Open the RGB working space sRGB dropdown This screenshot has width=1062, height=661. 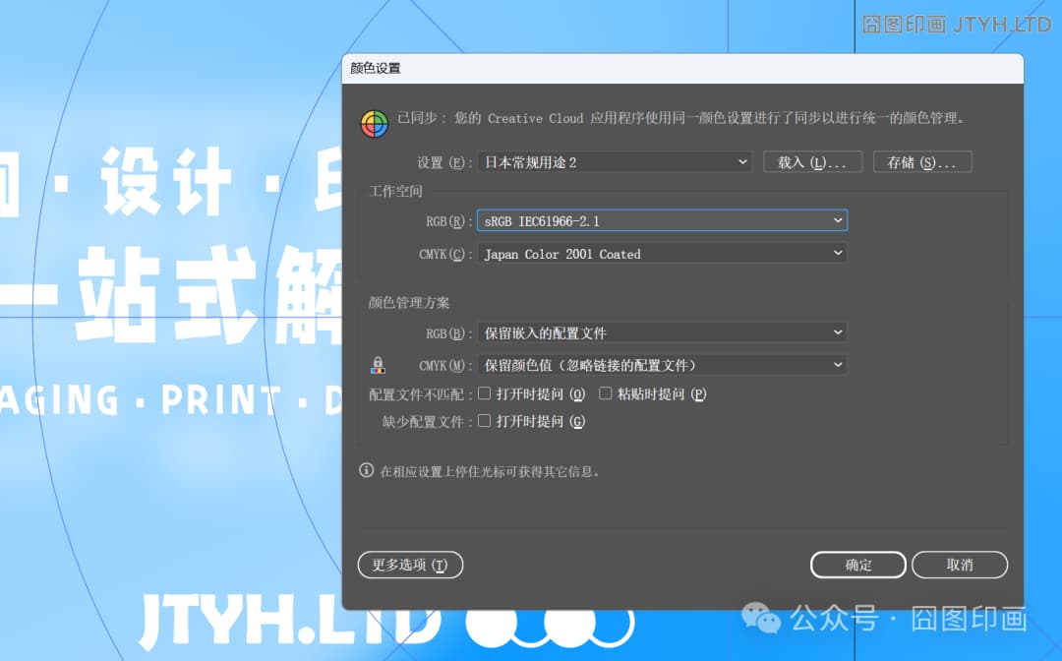[x=663, y=220]
